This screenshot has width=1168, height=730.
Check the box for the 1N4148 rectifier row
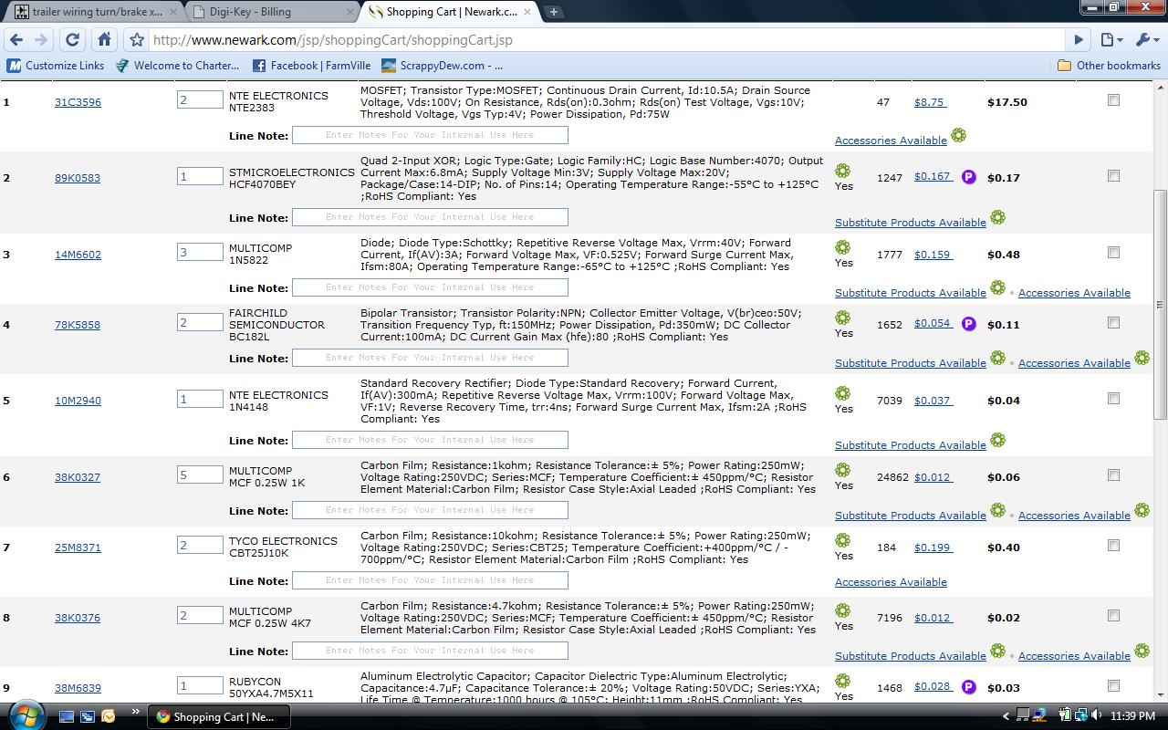[x=1113, y=399]
